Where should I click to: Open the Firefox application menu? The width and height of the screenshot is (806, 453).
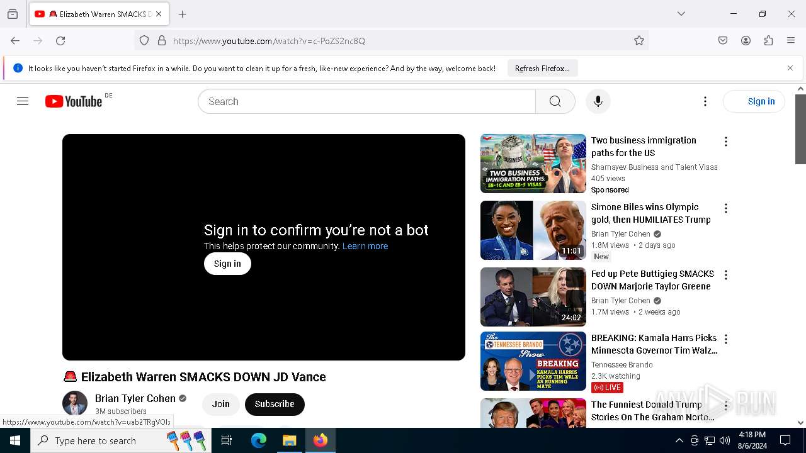[x=791, y=41]
